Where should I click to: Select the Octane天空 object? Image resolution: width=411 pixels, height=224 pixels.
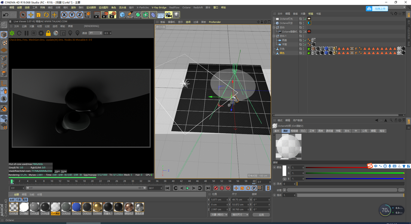click(286, 23)
